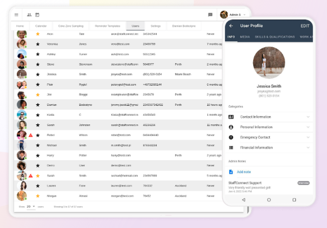Click the back arrow on the User Profile screen
Screen dimensions: 327x228
(232, 26)
